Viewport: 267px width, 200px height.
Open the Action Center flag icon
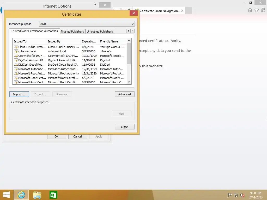pos(230,195)
